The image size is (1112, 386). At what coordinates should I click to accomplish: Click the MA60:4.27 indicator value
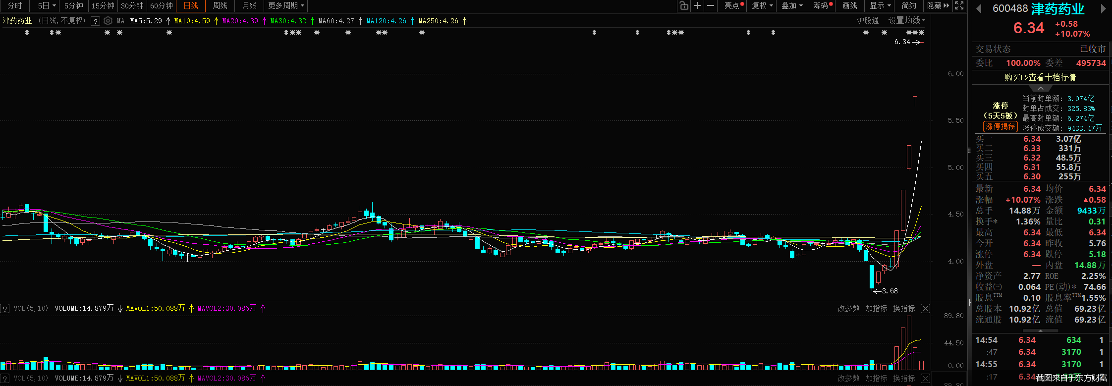(x=336, y=21)
